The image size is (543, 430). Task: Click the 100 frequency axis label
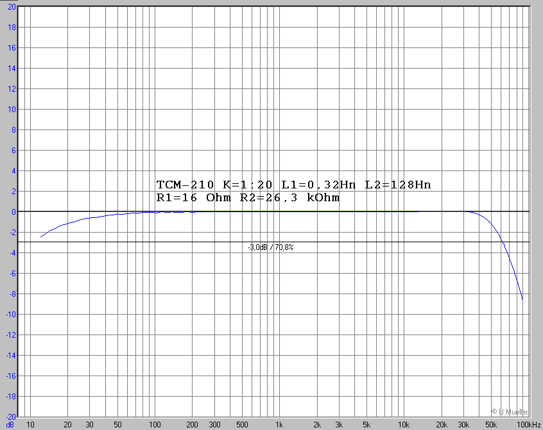coord(155,424)
